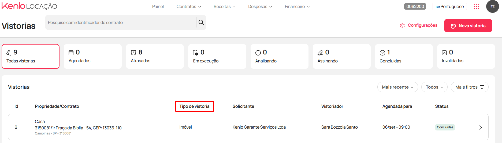Screen dimensions: 502x143
Task: Click the Invalidadas crossed box icon
Action: click(444, 53)
